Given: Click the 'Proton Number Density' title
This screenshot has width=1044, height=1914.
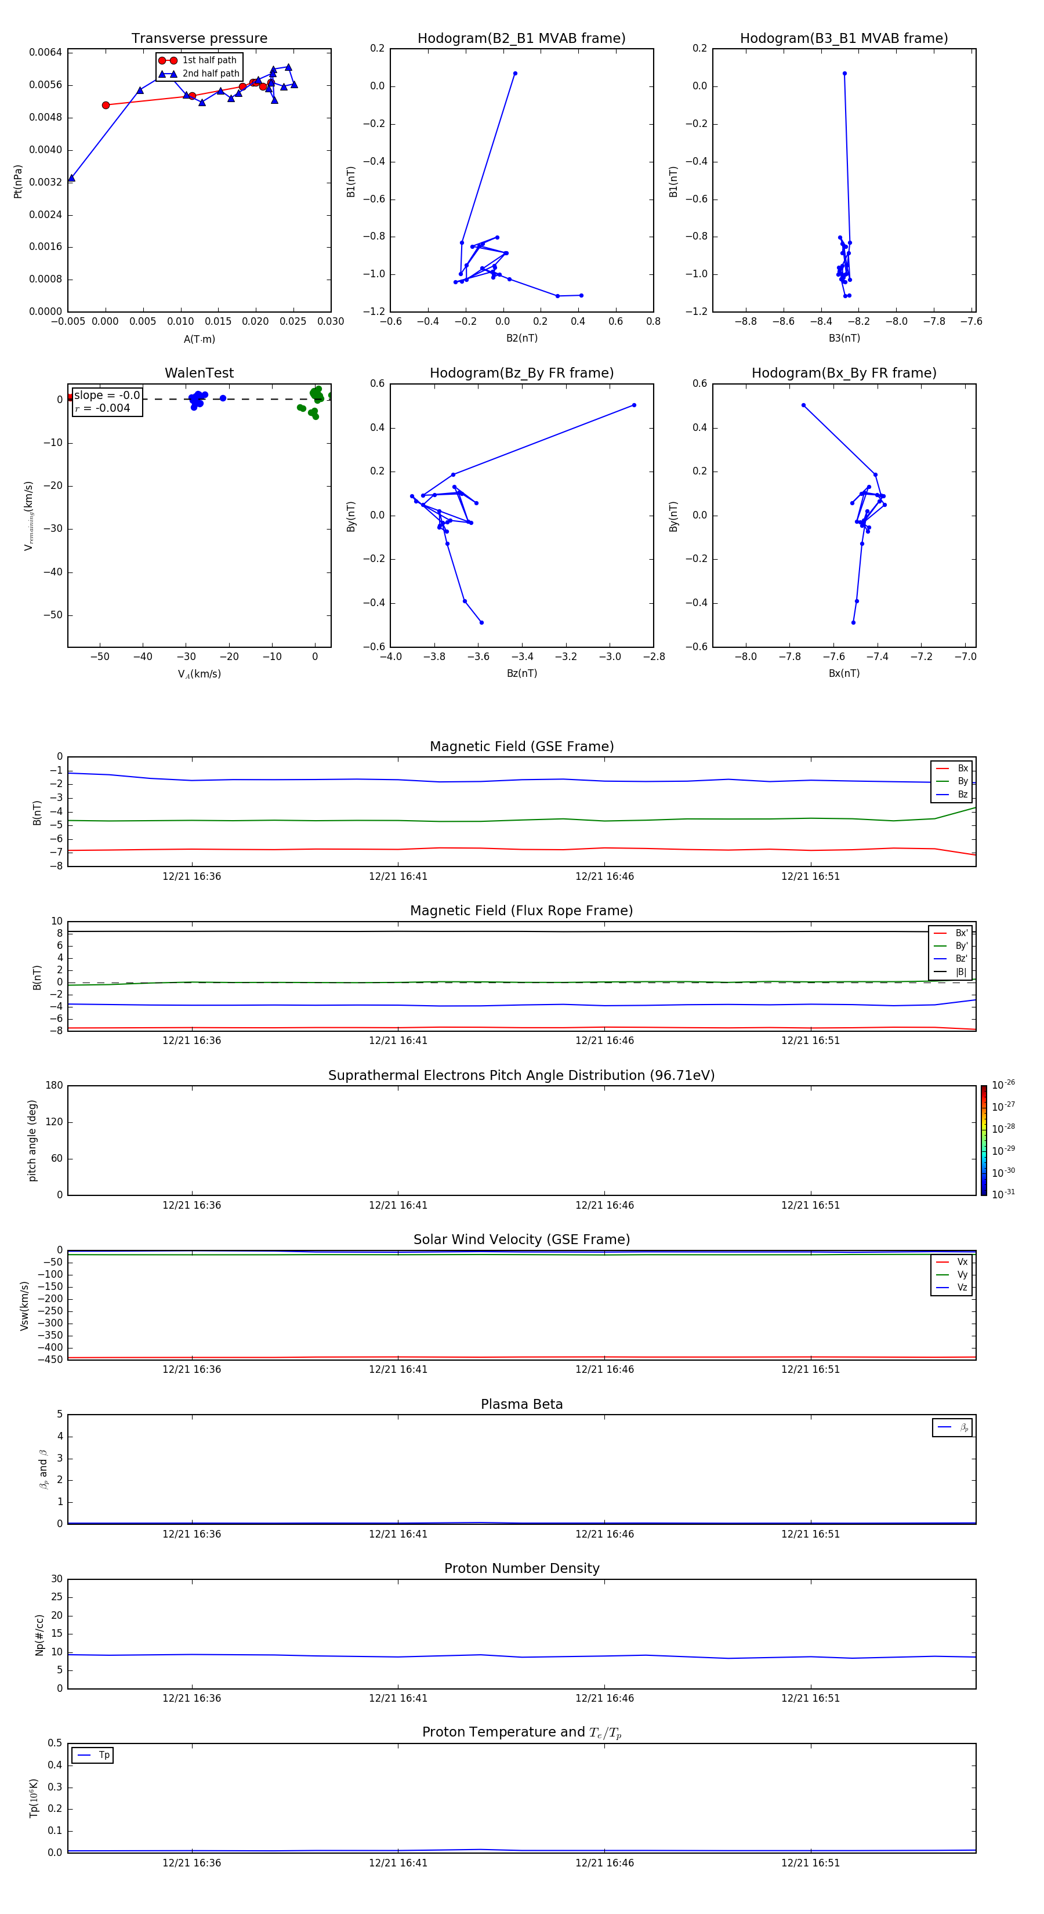Looking at the screenshot, I should coord(521,1568).
